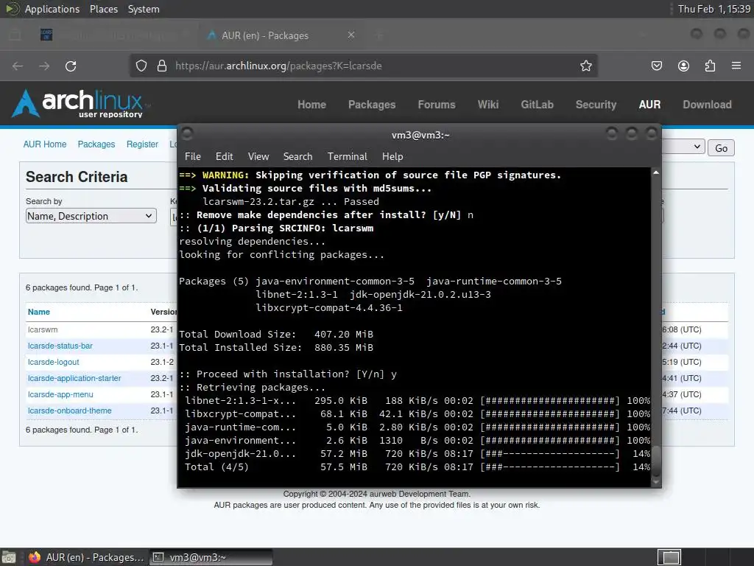This screenshot has height=566, width=754.
Task: Click the terminal title vm3@vm3:~
Action: pyautogui.click(x=420, y=136)
